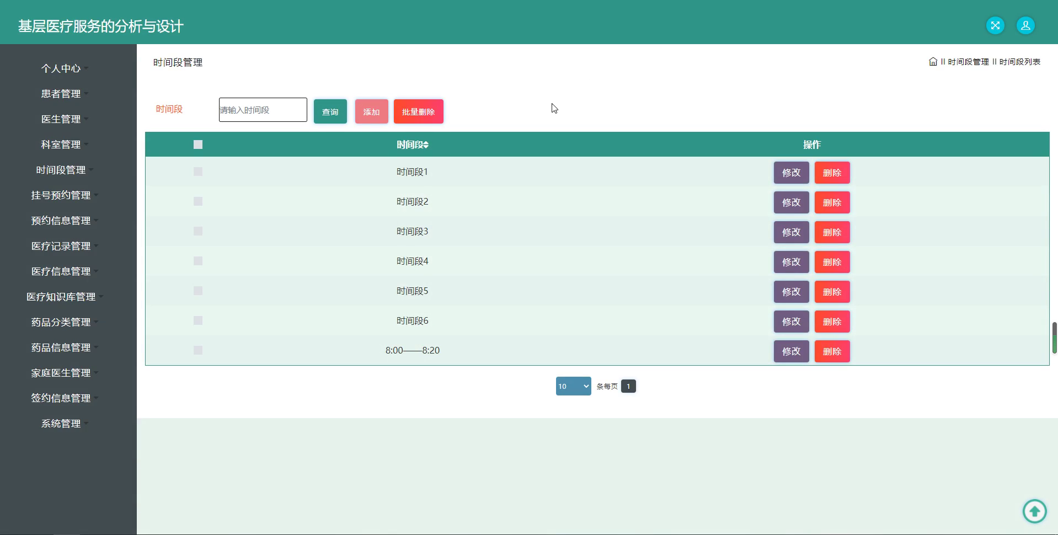This screenshot has height=535, width=1058.
Task: Click the back-to-top arrow icon
Action: coord(1034,511)
